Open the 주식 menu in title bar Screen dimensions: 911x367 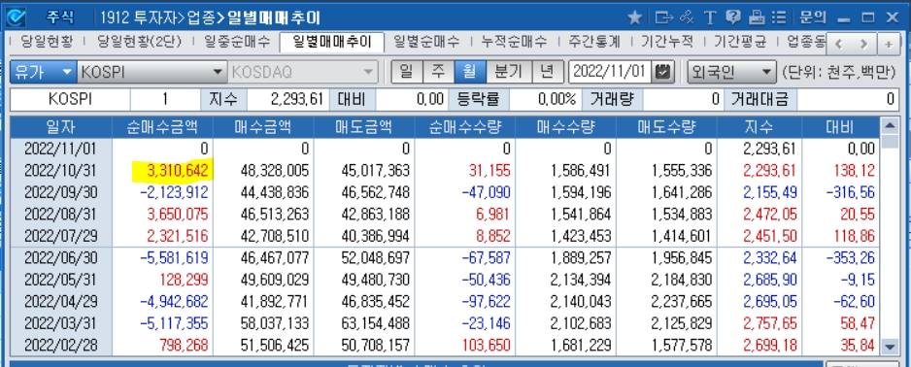click(x=59, y=18)
